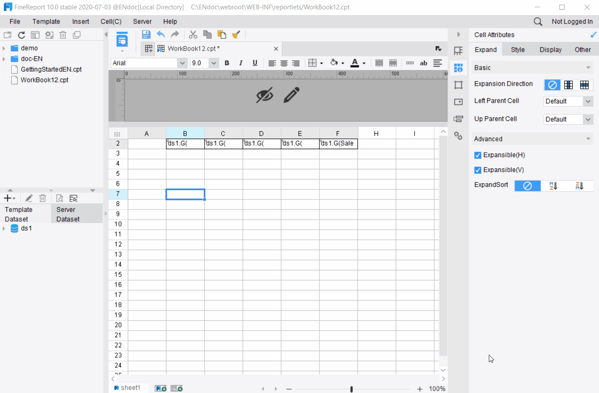Expand the ds1 dataset node
Image resolution: width=599 pixels, height=393 pixels.
coord(4,229)
